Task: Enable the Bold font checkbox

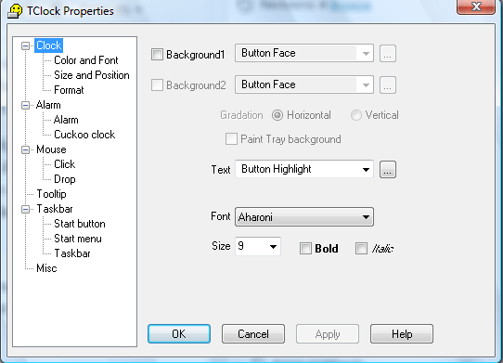Action: click(x=305, y=249)
